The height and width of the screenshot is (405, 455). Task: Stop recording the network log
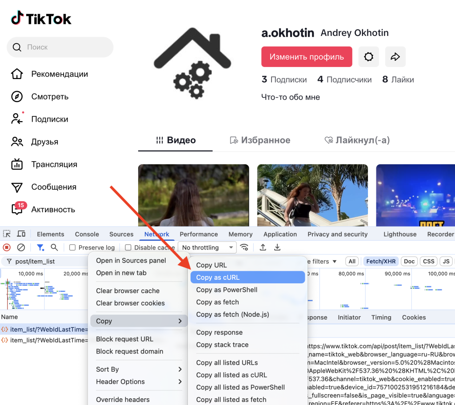tap(7, 248)
